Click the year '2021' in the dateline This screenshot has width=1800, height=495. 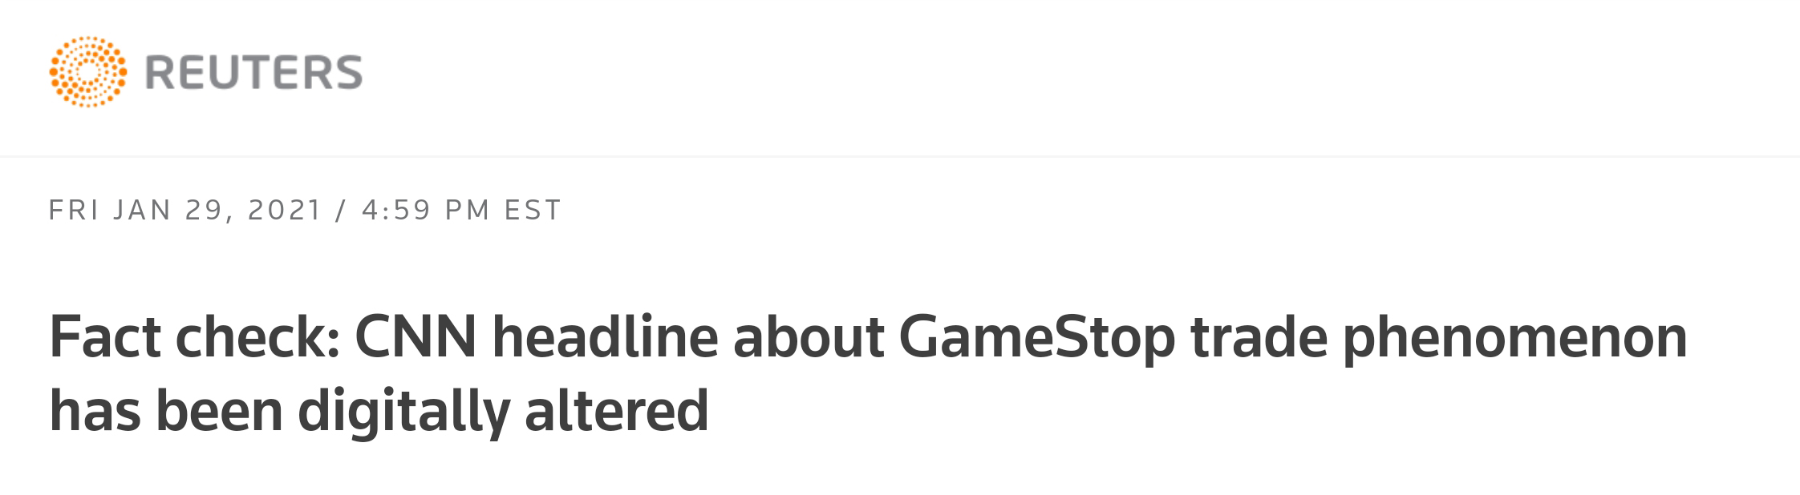(286, 210)
